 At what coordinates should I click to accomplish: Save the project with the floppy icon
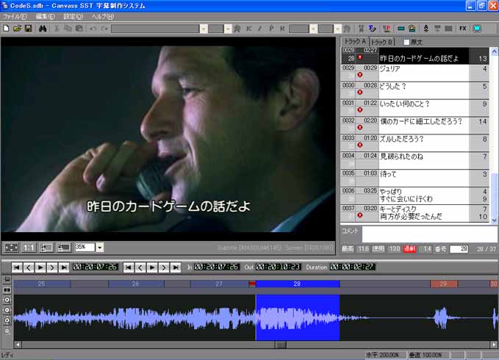(29, 29)
